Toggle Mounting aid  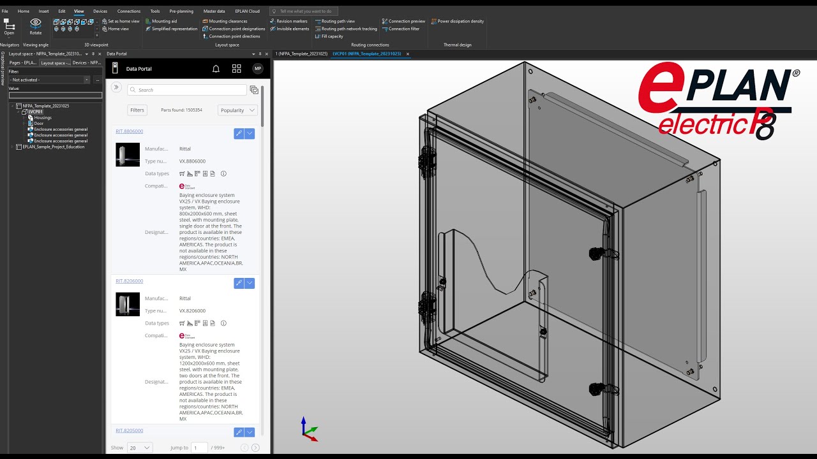coord(161,21)
